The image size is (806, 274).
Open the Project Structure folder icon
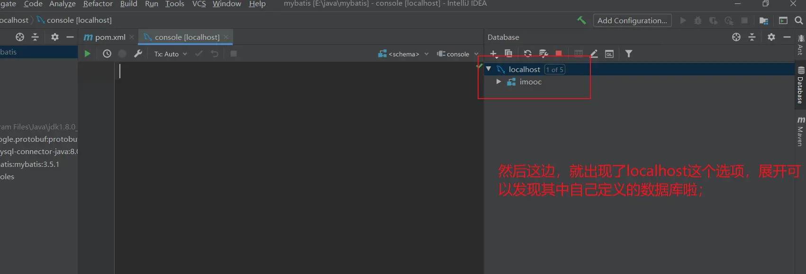click(763, 20)
